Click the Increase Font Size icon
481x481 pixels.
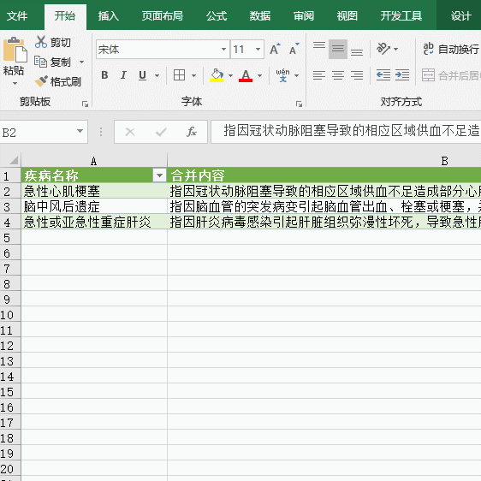point(275,49)
